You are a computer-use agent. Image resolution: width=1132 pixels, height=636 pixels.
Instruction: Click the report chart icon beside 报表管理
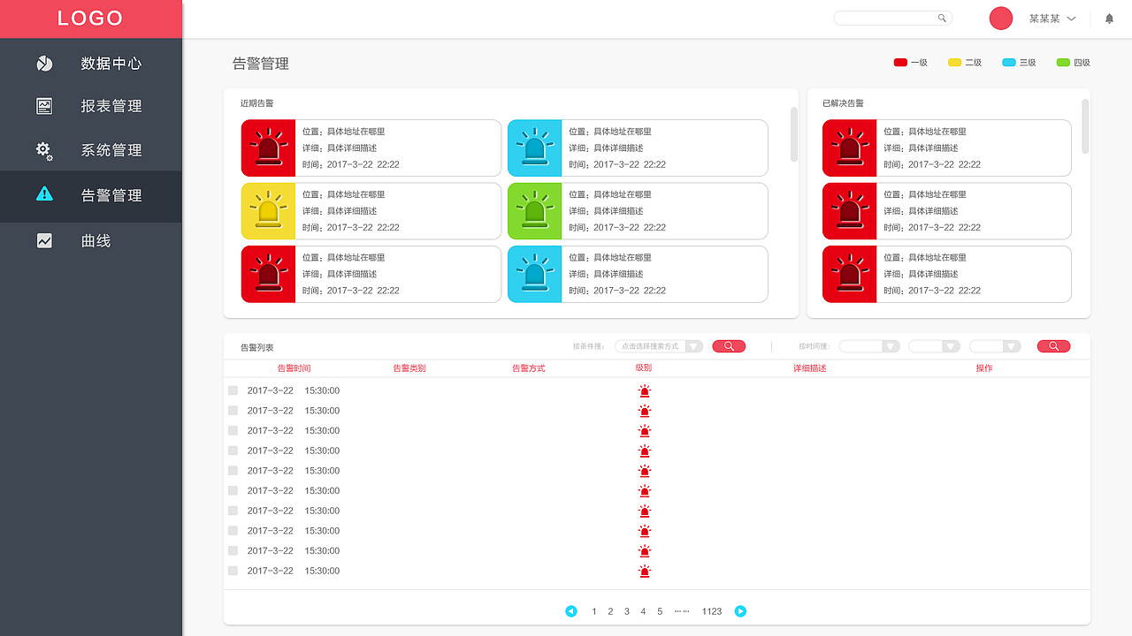coord(44,106)
